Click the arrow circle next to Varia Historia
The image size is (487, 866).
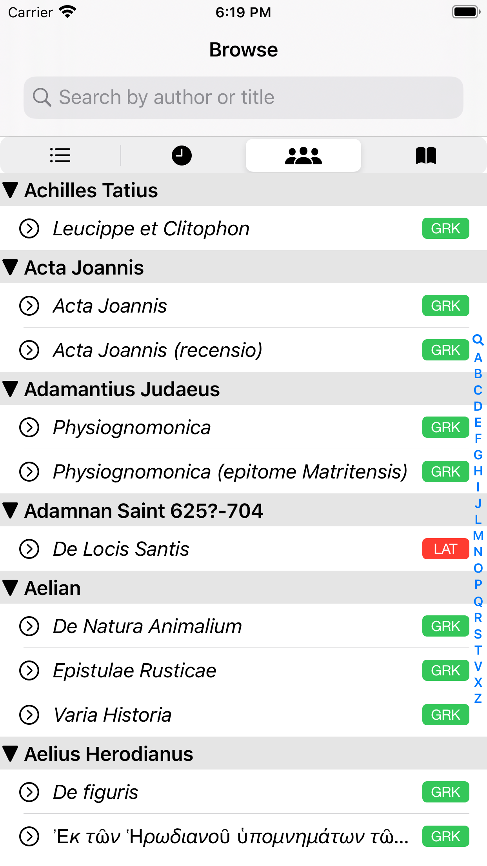(29, 715)
